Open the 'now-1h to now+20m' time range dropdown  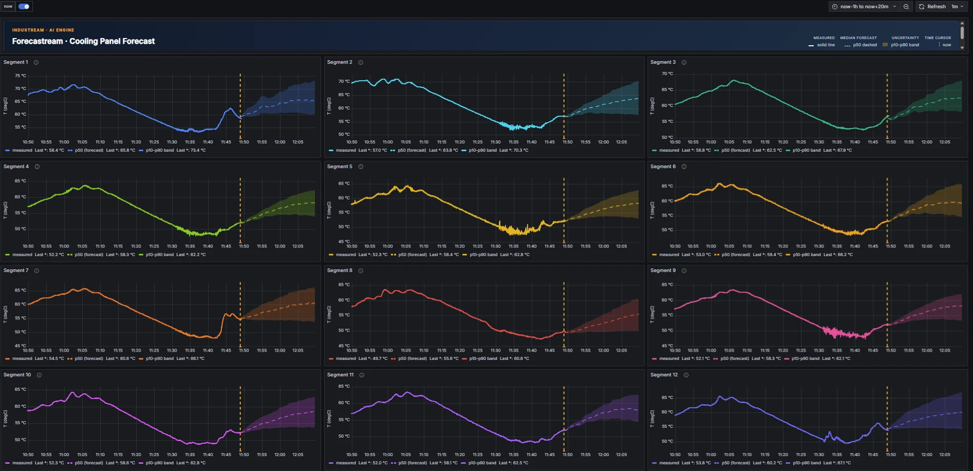(866, 6)
